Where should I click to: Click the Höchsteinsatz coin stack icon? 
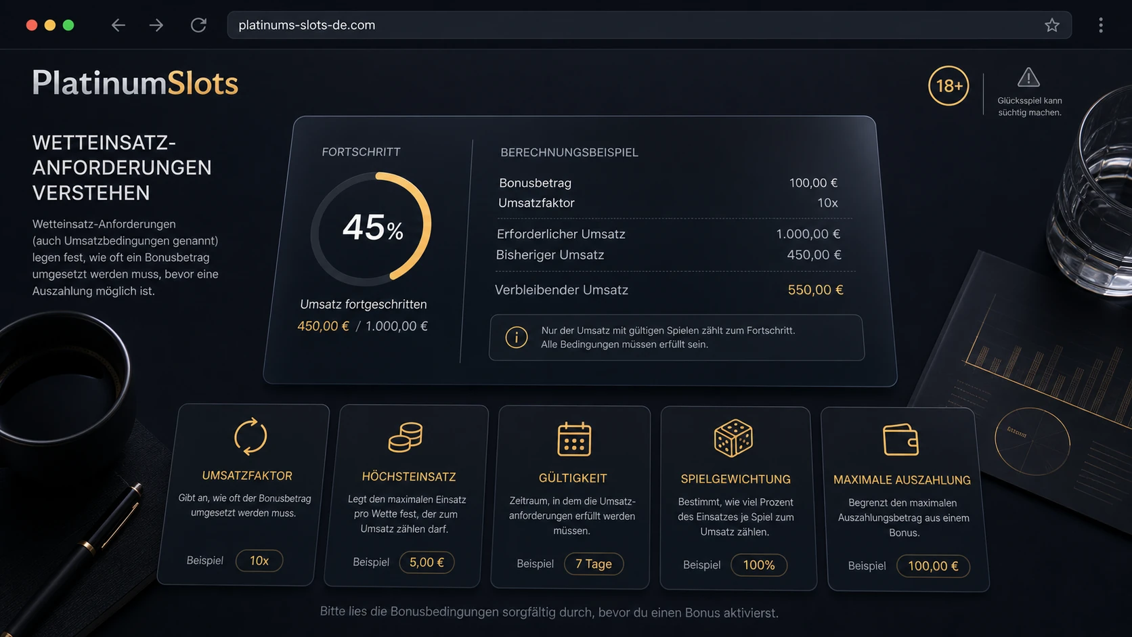pyautogui.click(x=406, y=437)
